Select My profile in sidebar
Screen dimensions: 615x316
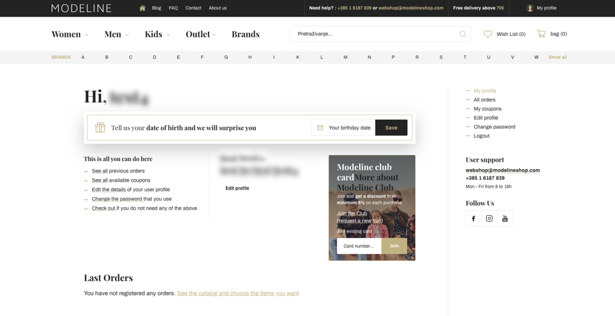pyautogui.click(x=485, y=91)
